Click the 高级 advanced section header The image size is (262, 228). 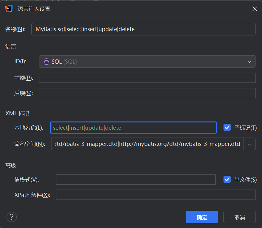(11, 165)
